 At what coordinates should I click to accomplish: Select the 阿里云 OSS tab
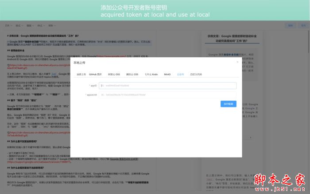114,74
